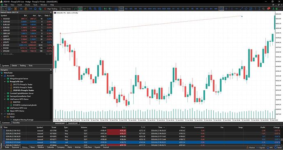Select the vertical line drawing tool
283x150 pixels.
pos(232,9)
